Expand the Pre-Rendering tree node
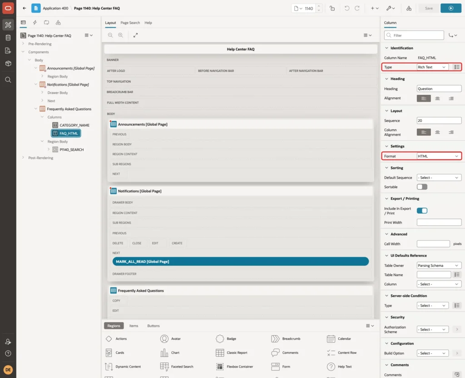The image size is (465, 378). pos(23,44)
